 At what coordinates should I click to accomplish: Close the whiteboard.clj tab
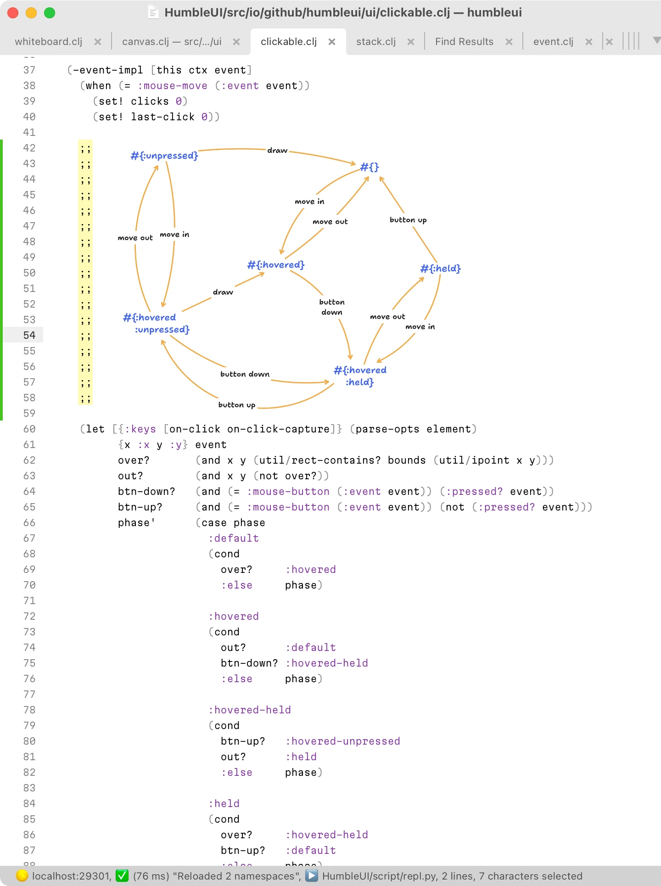click(x=98, y=42)
